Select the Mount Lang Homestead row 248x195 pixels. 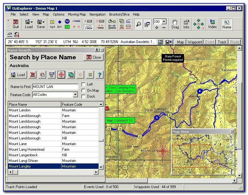pos(53,149)
